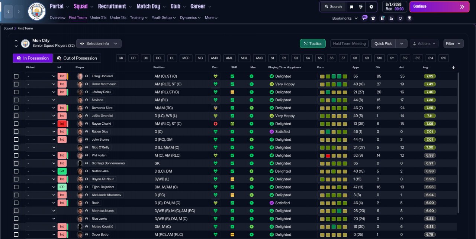Select the Out of Possession tab

(77, 58)
